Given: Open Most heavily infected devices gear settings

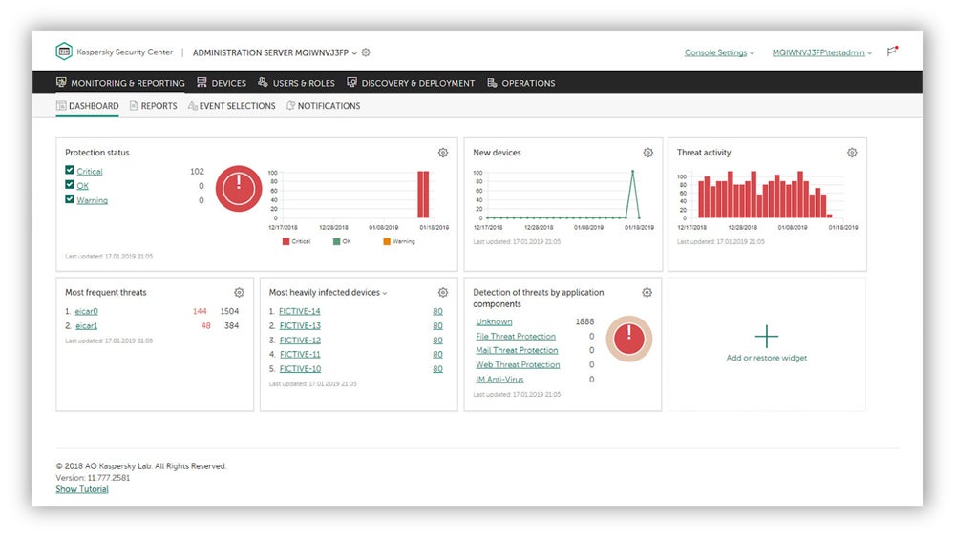Looking at the screenshot, I should coord(443,293).
